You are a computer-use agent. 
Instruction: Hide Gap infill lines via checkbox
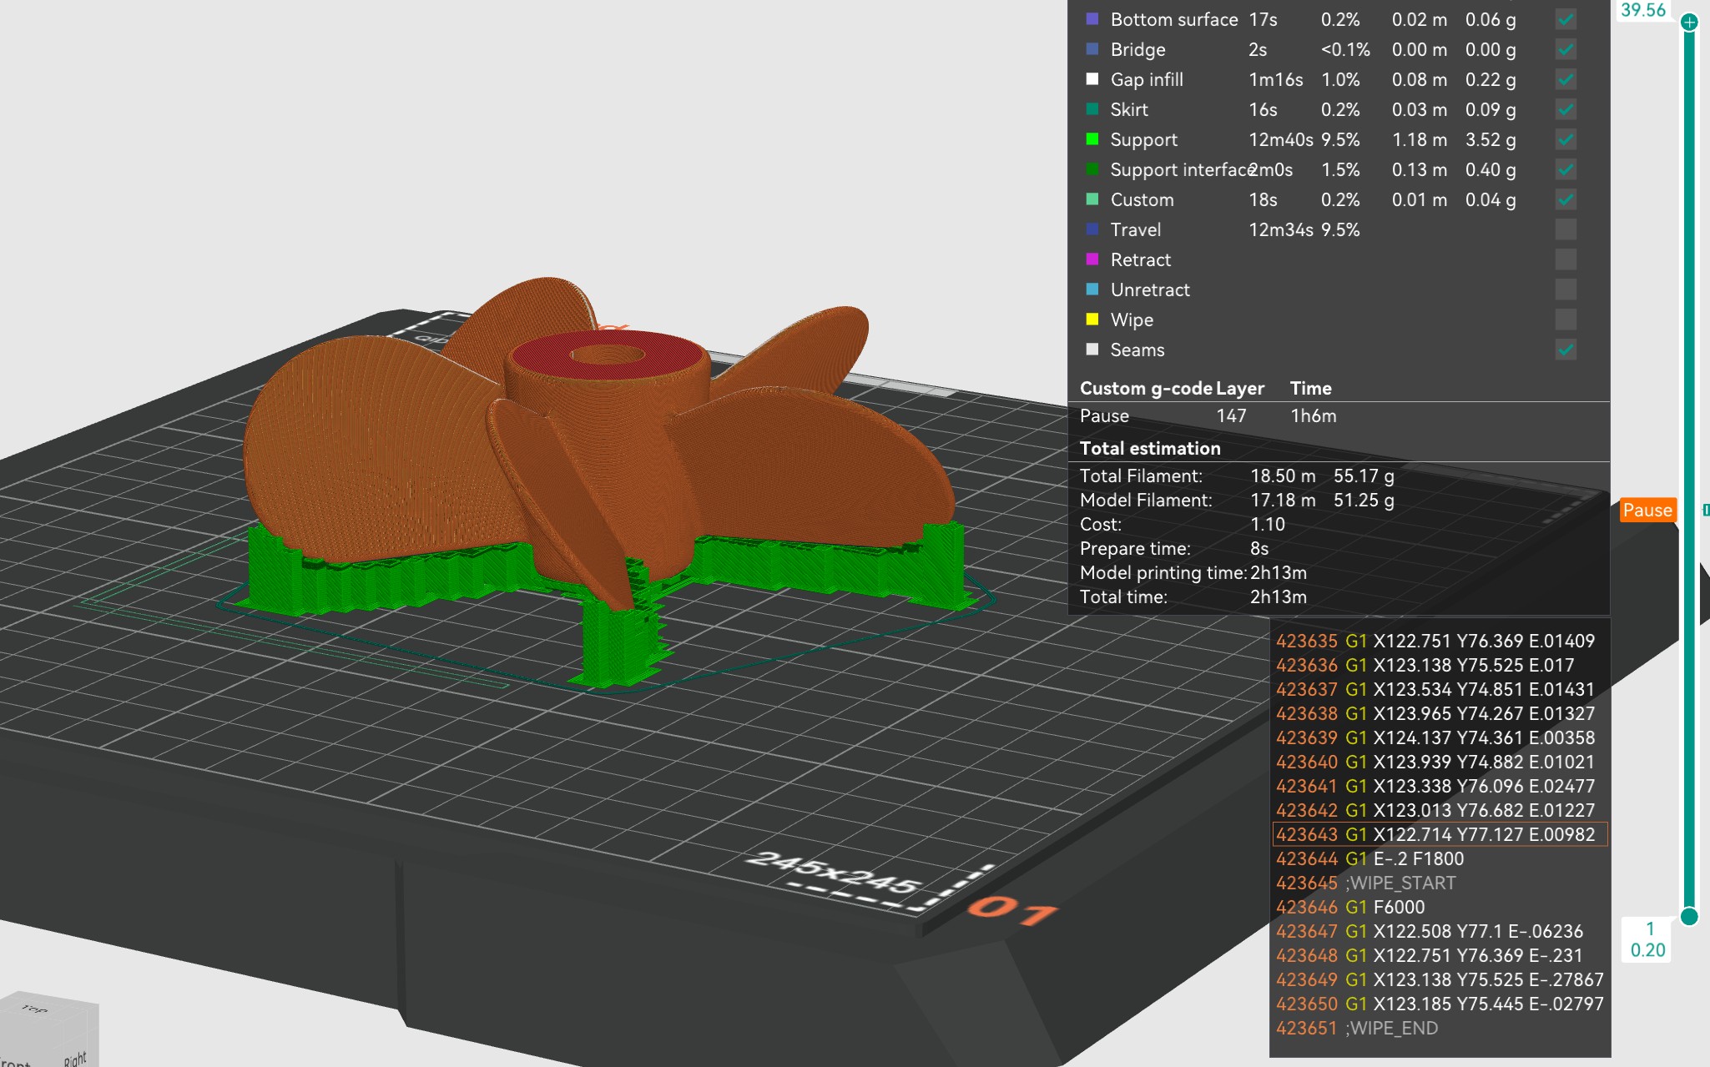(1566, 79)
